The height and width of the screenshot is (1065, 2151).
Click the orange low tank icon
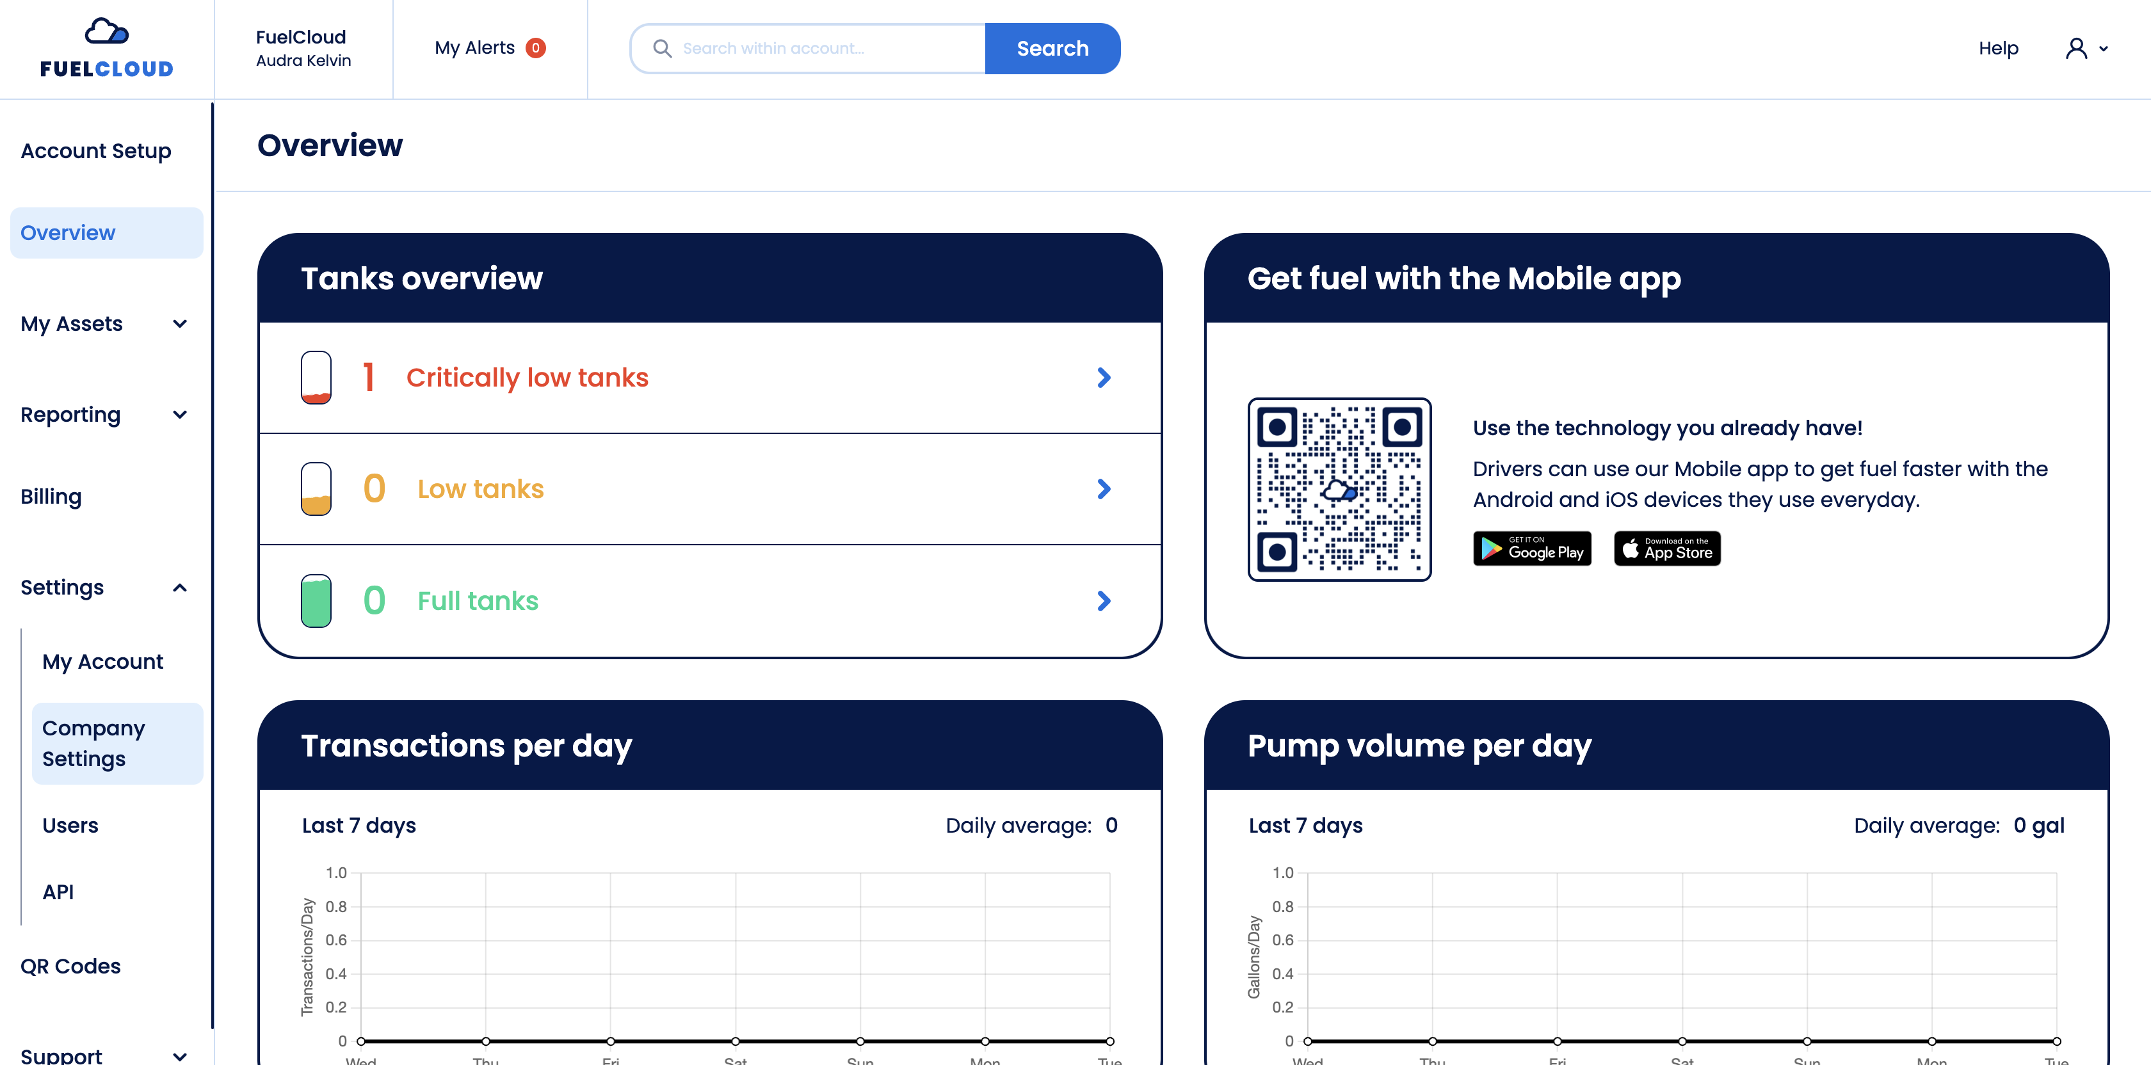[x=316, y=489]
